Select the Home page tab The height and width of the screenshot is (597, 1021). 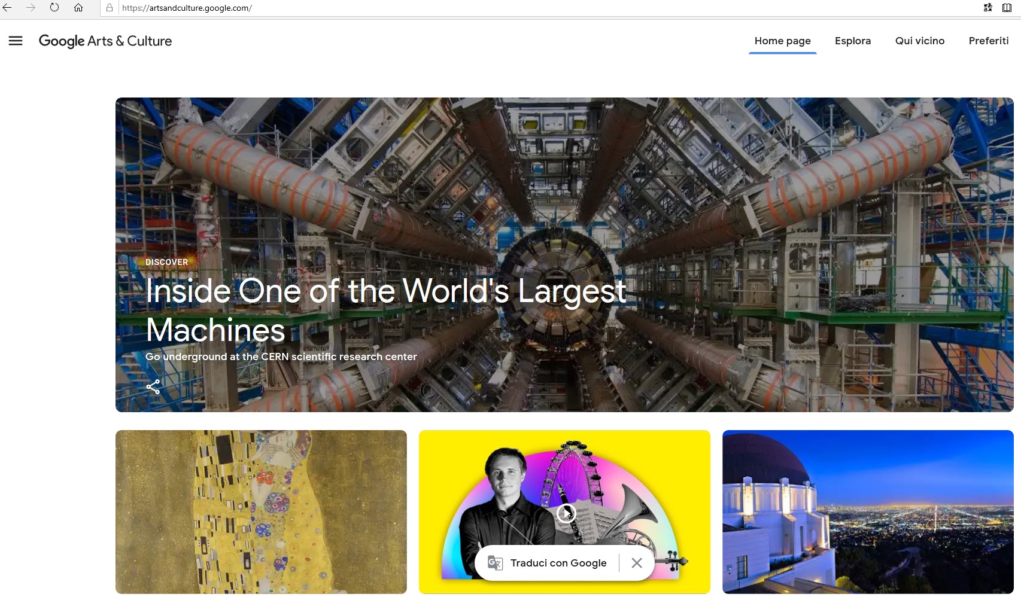pyautogui.click(x=782, y=41)
